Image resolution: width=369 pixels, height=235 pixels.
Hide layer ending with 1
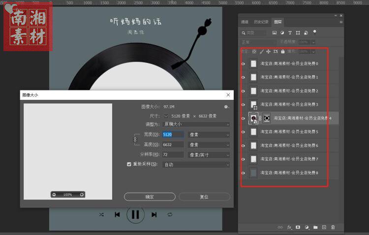coord(243,77)
